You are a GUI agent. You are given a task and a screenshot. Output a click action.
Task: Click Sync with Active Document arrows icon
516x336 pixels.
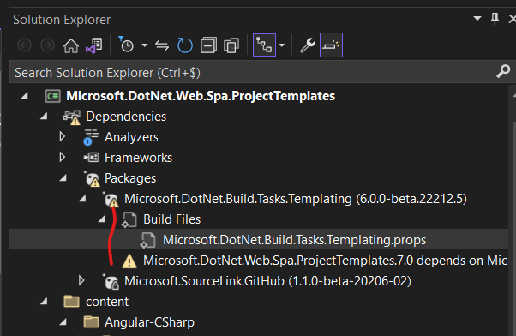(162, 45)
